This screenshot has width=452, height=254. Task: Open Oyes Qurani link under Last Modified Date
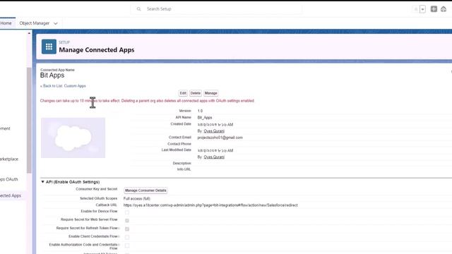pyautogui.click(x=214, y=157)
